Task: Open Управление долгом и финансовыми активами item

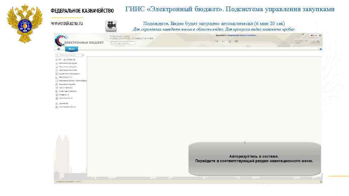Action: tap(71, 81)
